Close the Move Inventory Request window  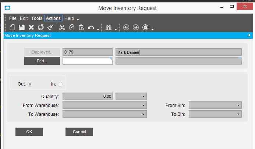[245, 7]
